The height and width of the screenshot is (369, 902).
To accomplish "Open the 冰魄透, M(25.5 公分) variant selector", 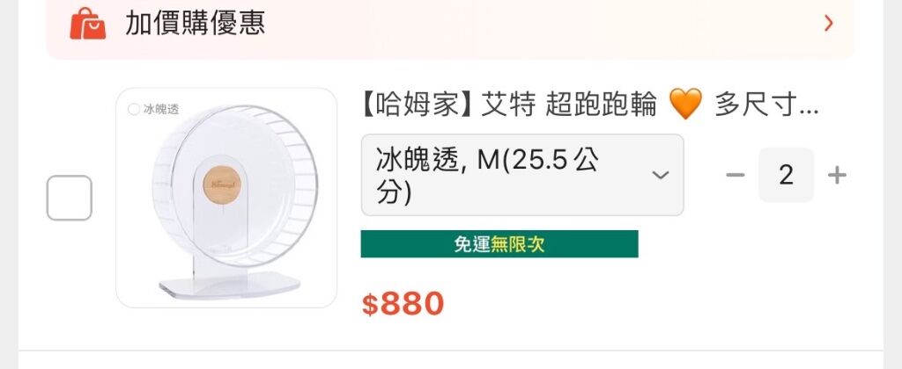I will pyautogui.click(x=521, y=175).
